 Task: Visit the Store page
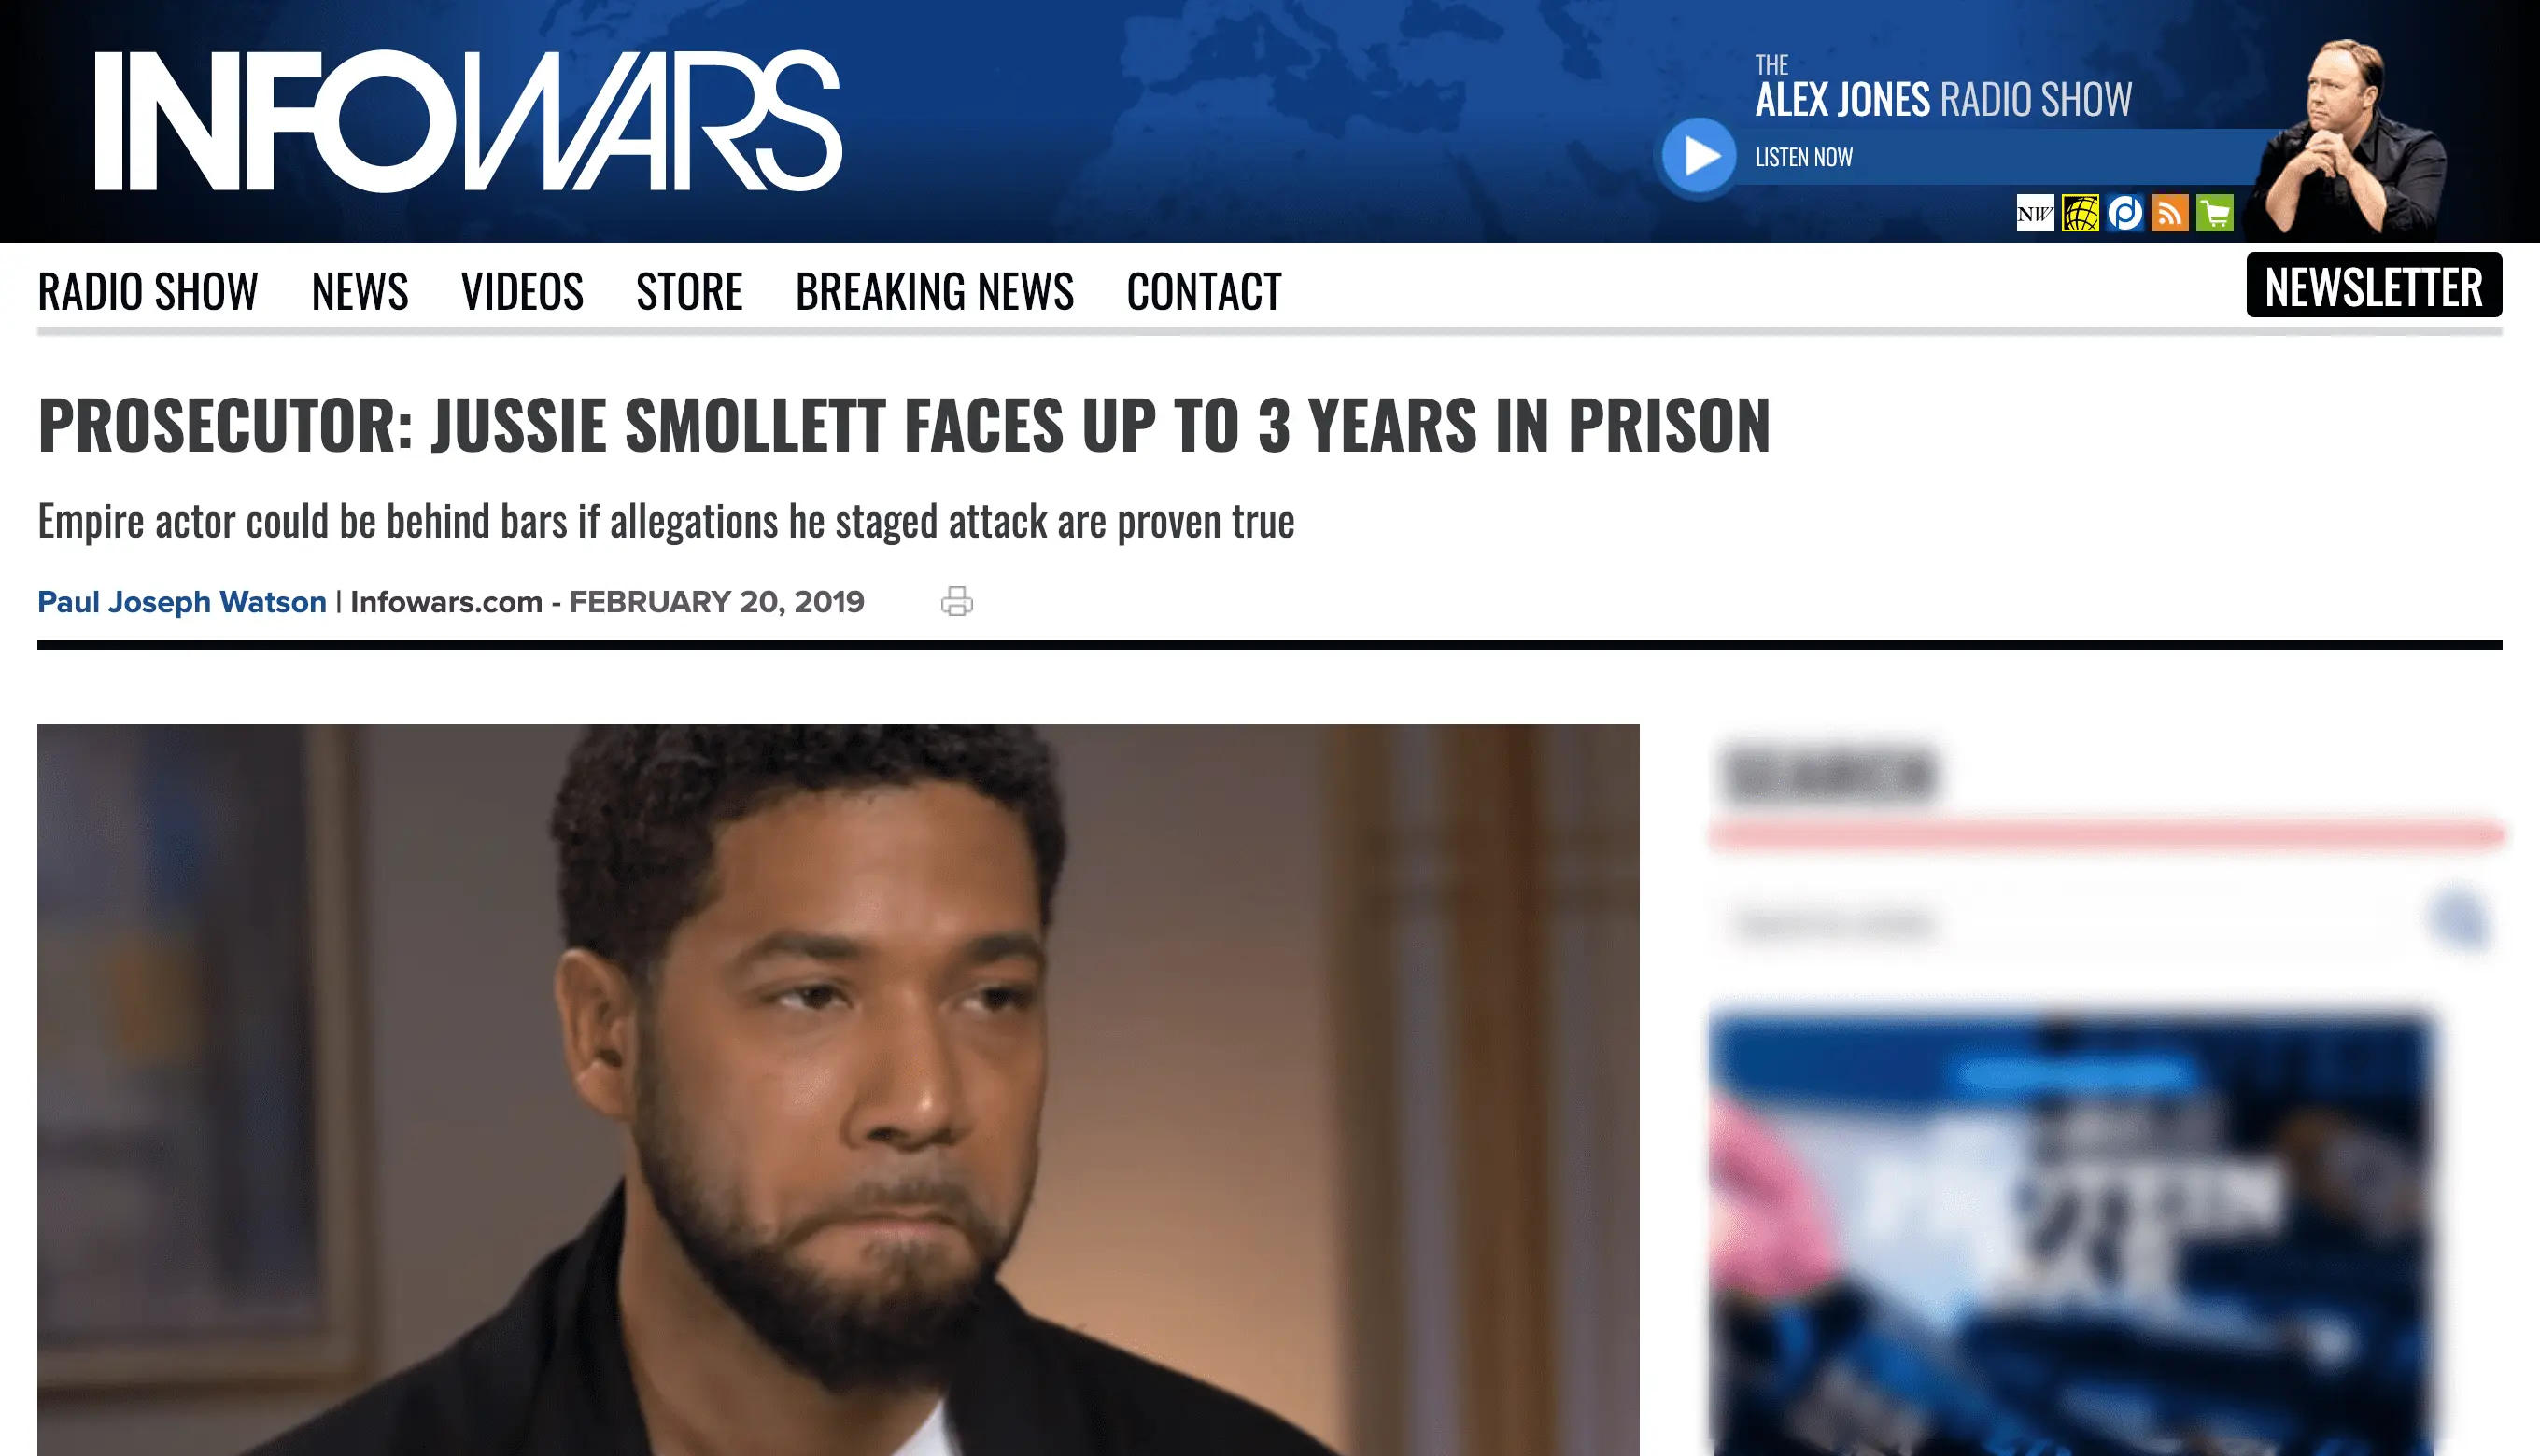tap(689, 291)
